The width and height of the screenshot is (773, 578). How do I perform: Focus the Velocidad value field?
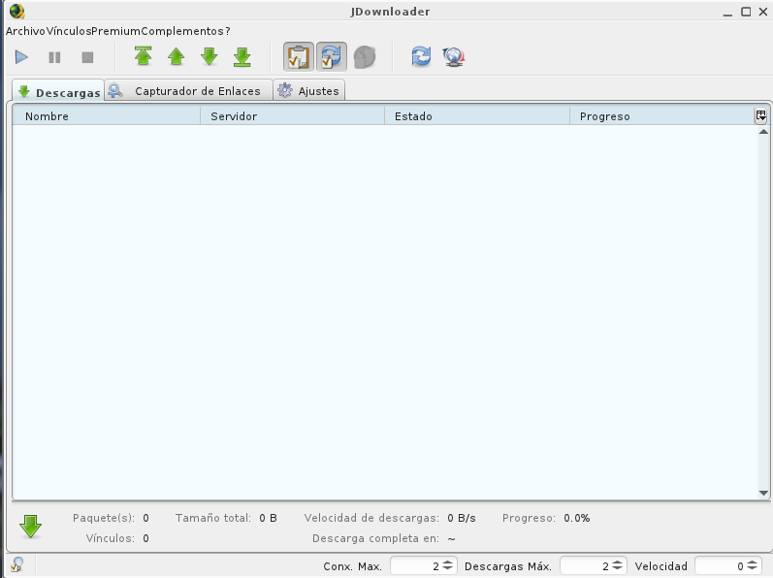pos(721,566)
